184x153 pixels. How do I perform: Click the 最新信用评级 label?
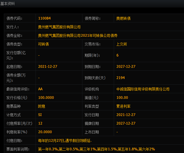18,89
